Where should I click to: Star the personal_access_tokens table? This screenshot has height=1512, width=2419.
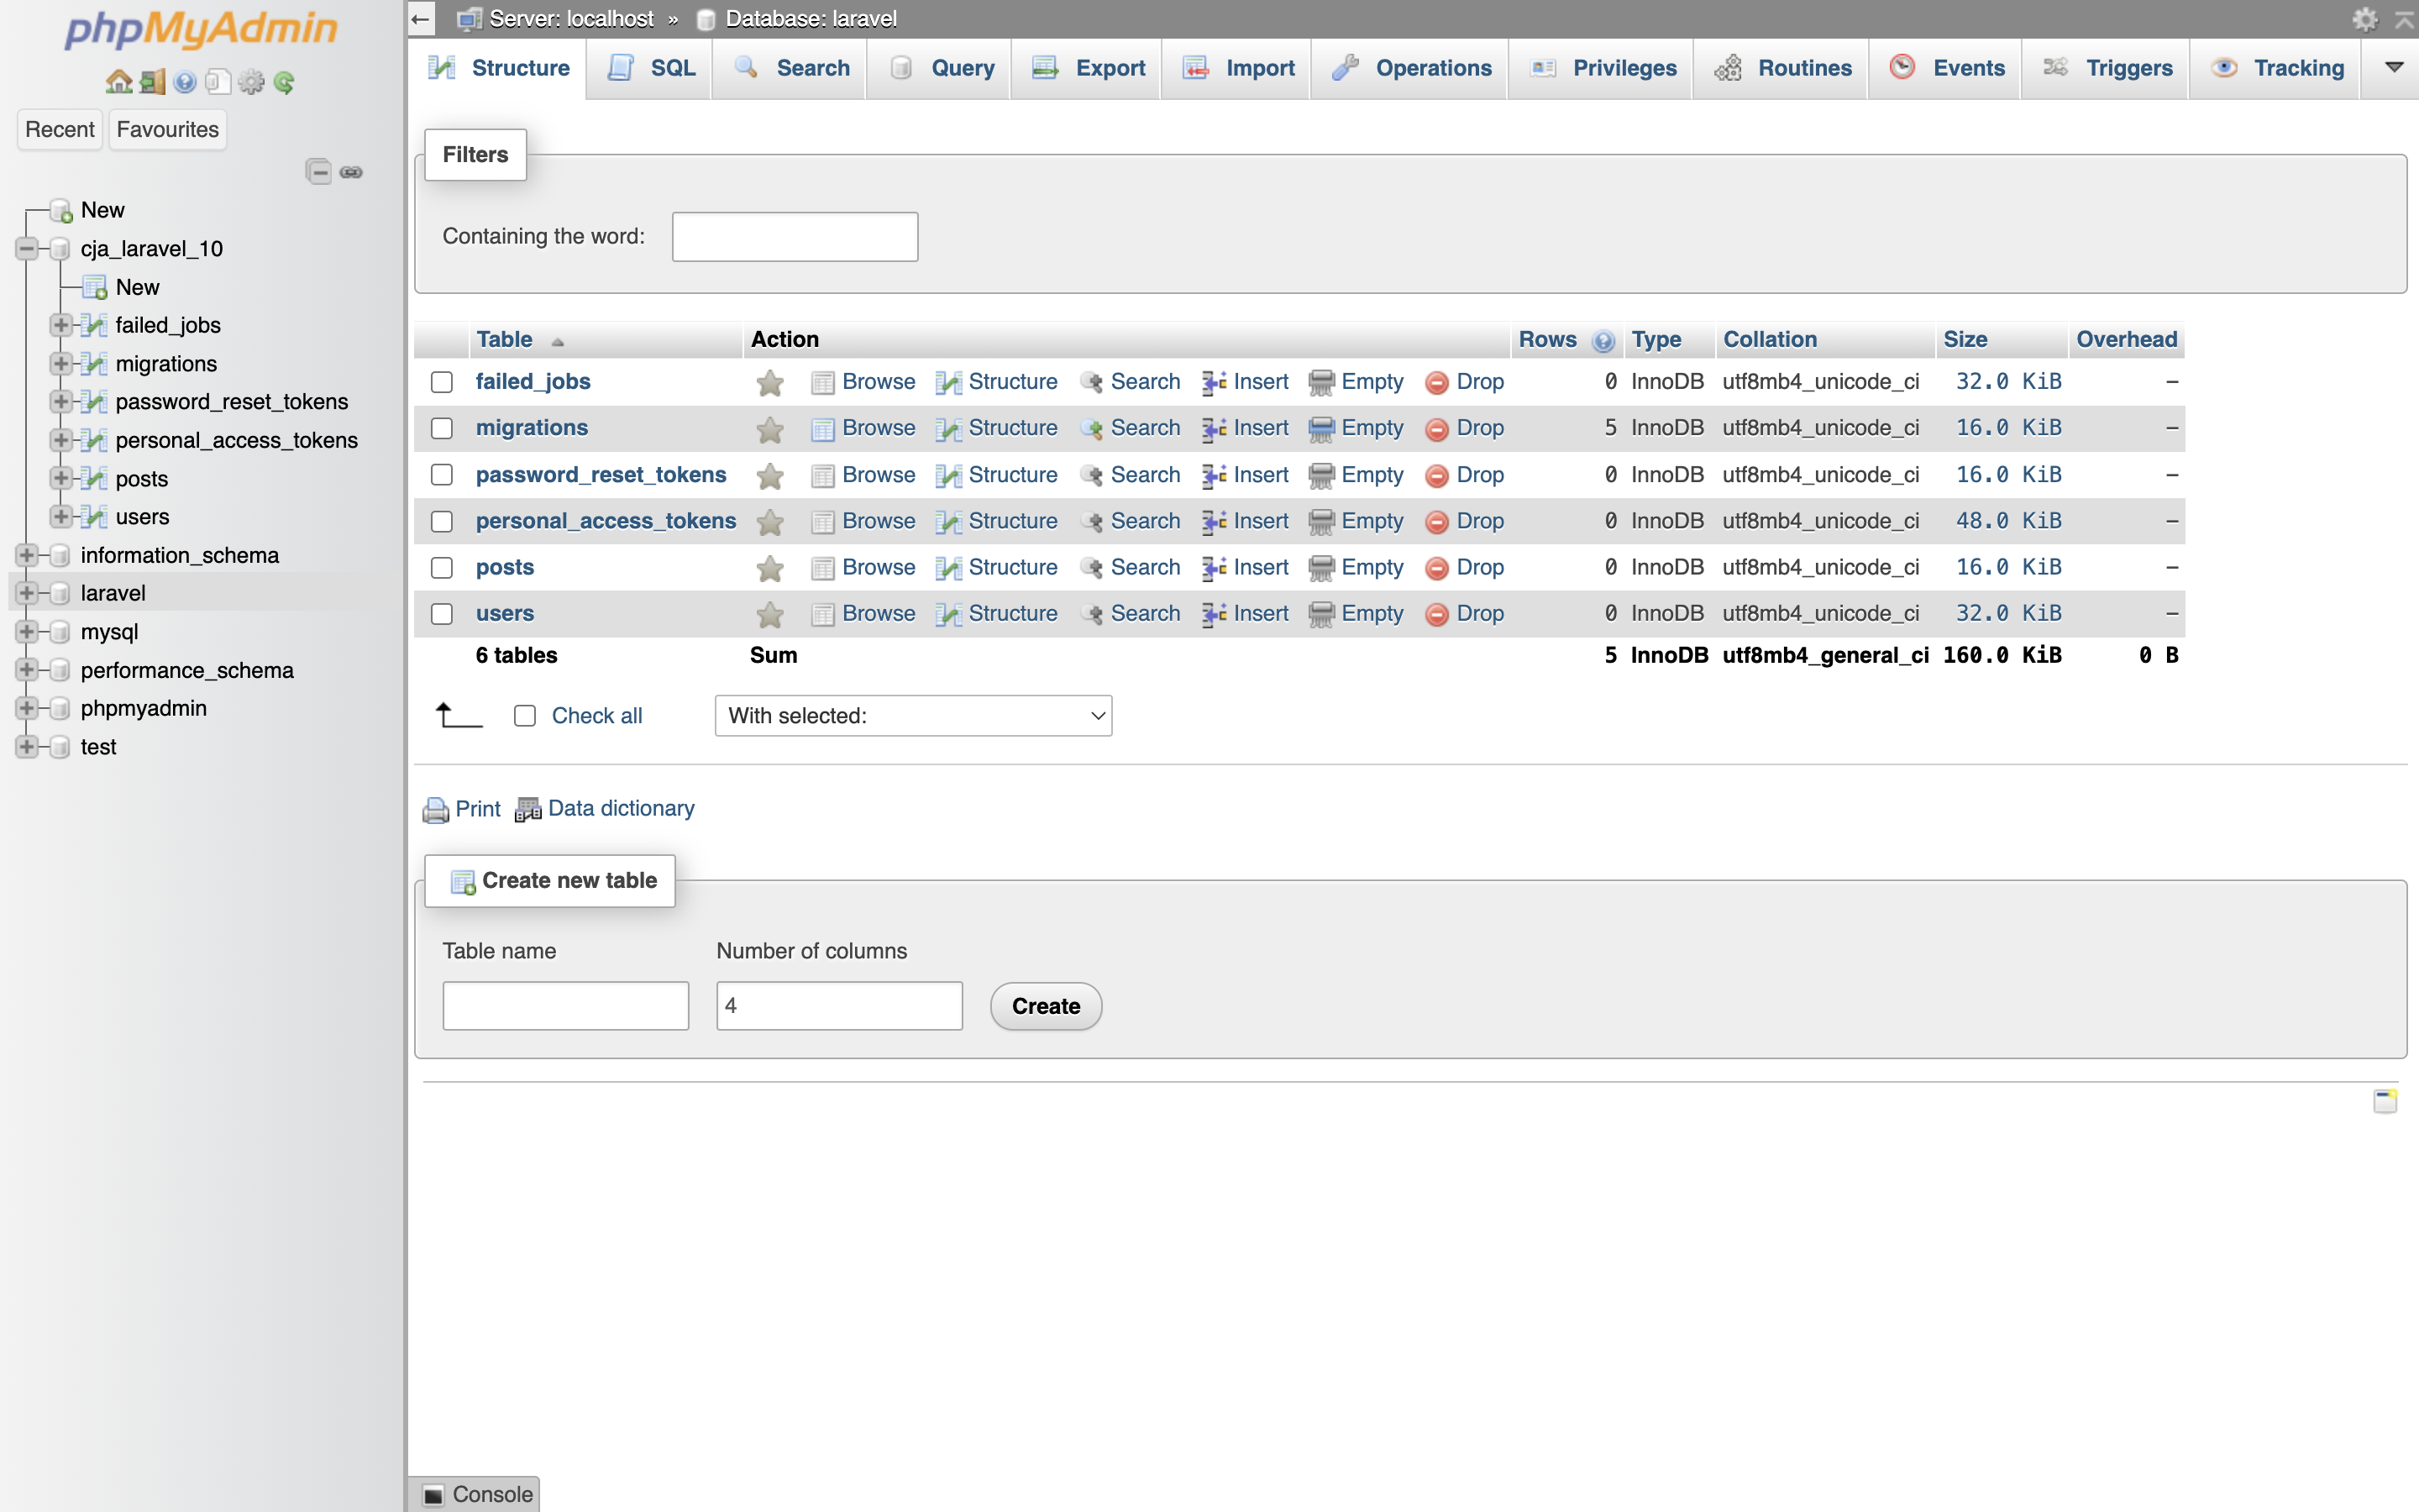769,521
